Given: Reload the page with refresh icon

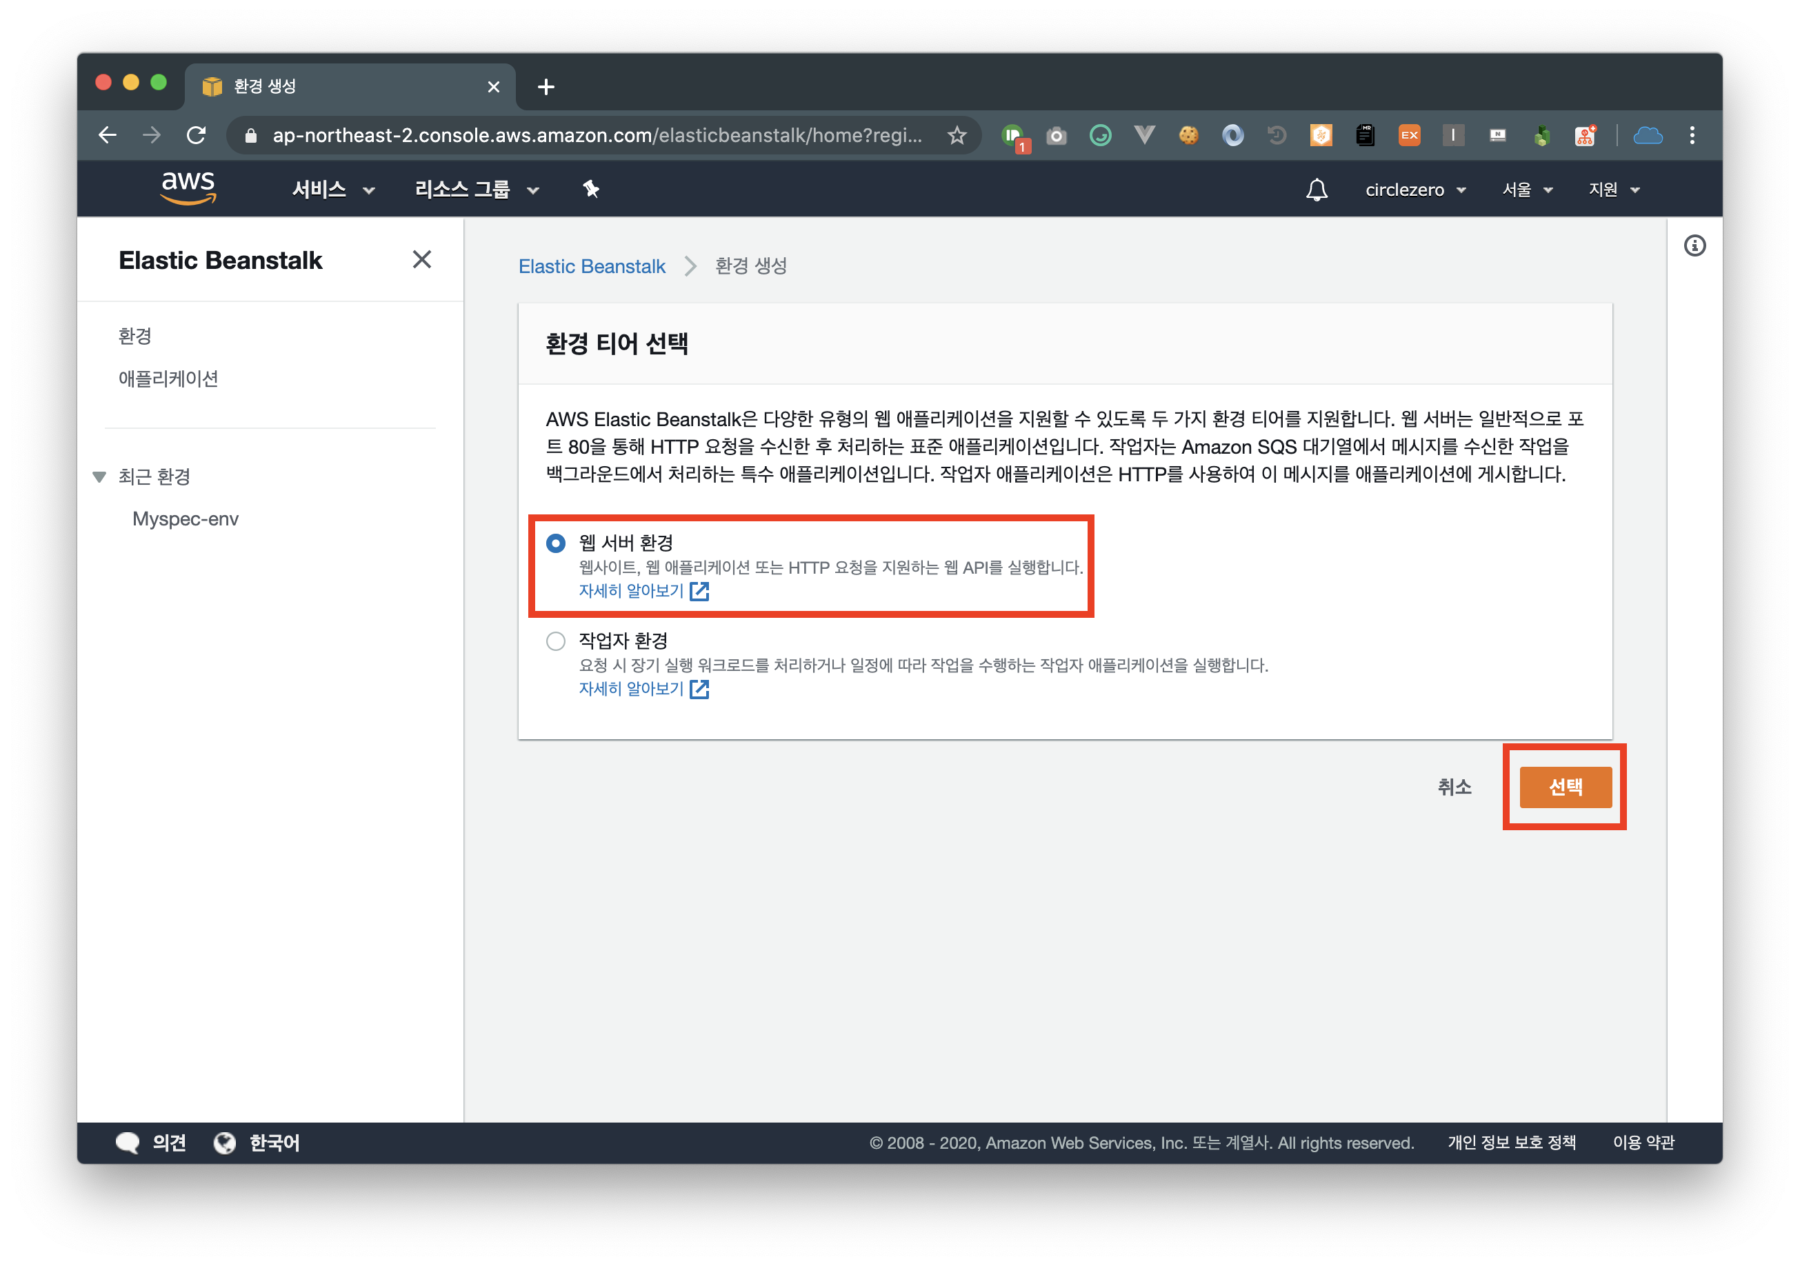Looking at the screenshot, I should point(197,136).
